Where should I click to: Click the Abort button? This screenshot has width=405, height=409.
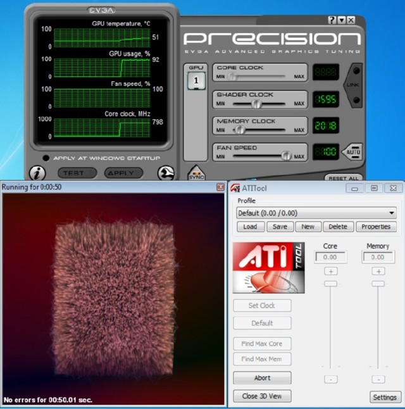click(262, 378)
